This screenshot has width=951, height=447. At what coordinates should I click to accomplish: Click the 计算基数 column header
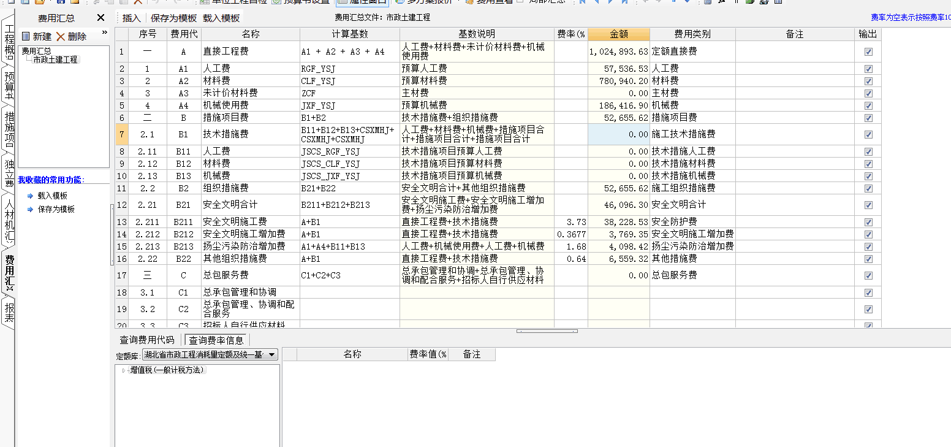click(350, 34)
